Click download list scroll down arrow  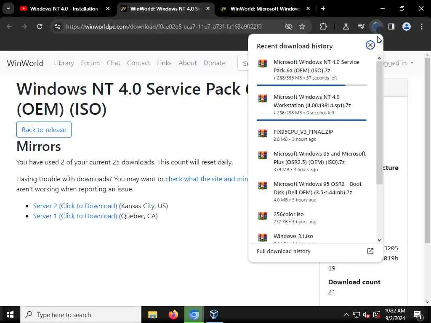coord(379,240)
